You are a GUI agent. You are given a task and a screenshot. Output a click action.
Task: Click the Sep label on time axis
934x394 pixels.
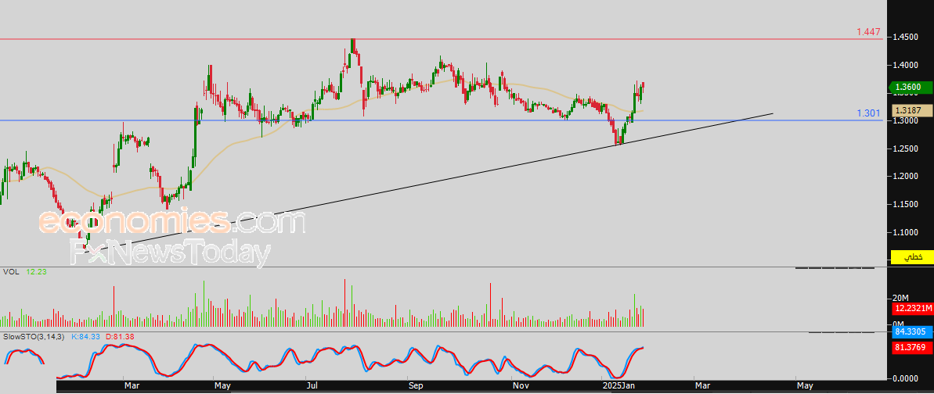[x=417, y=387]
